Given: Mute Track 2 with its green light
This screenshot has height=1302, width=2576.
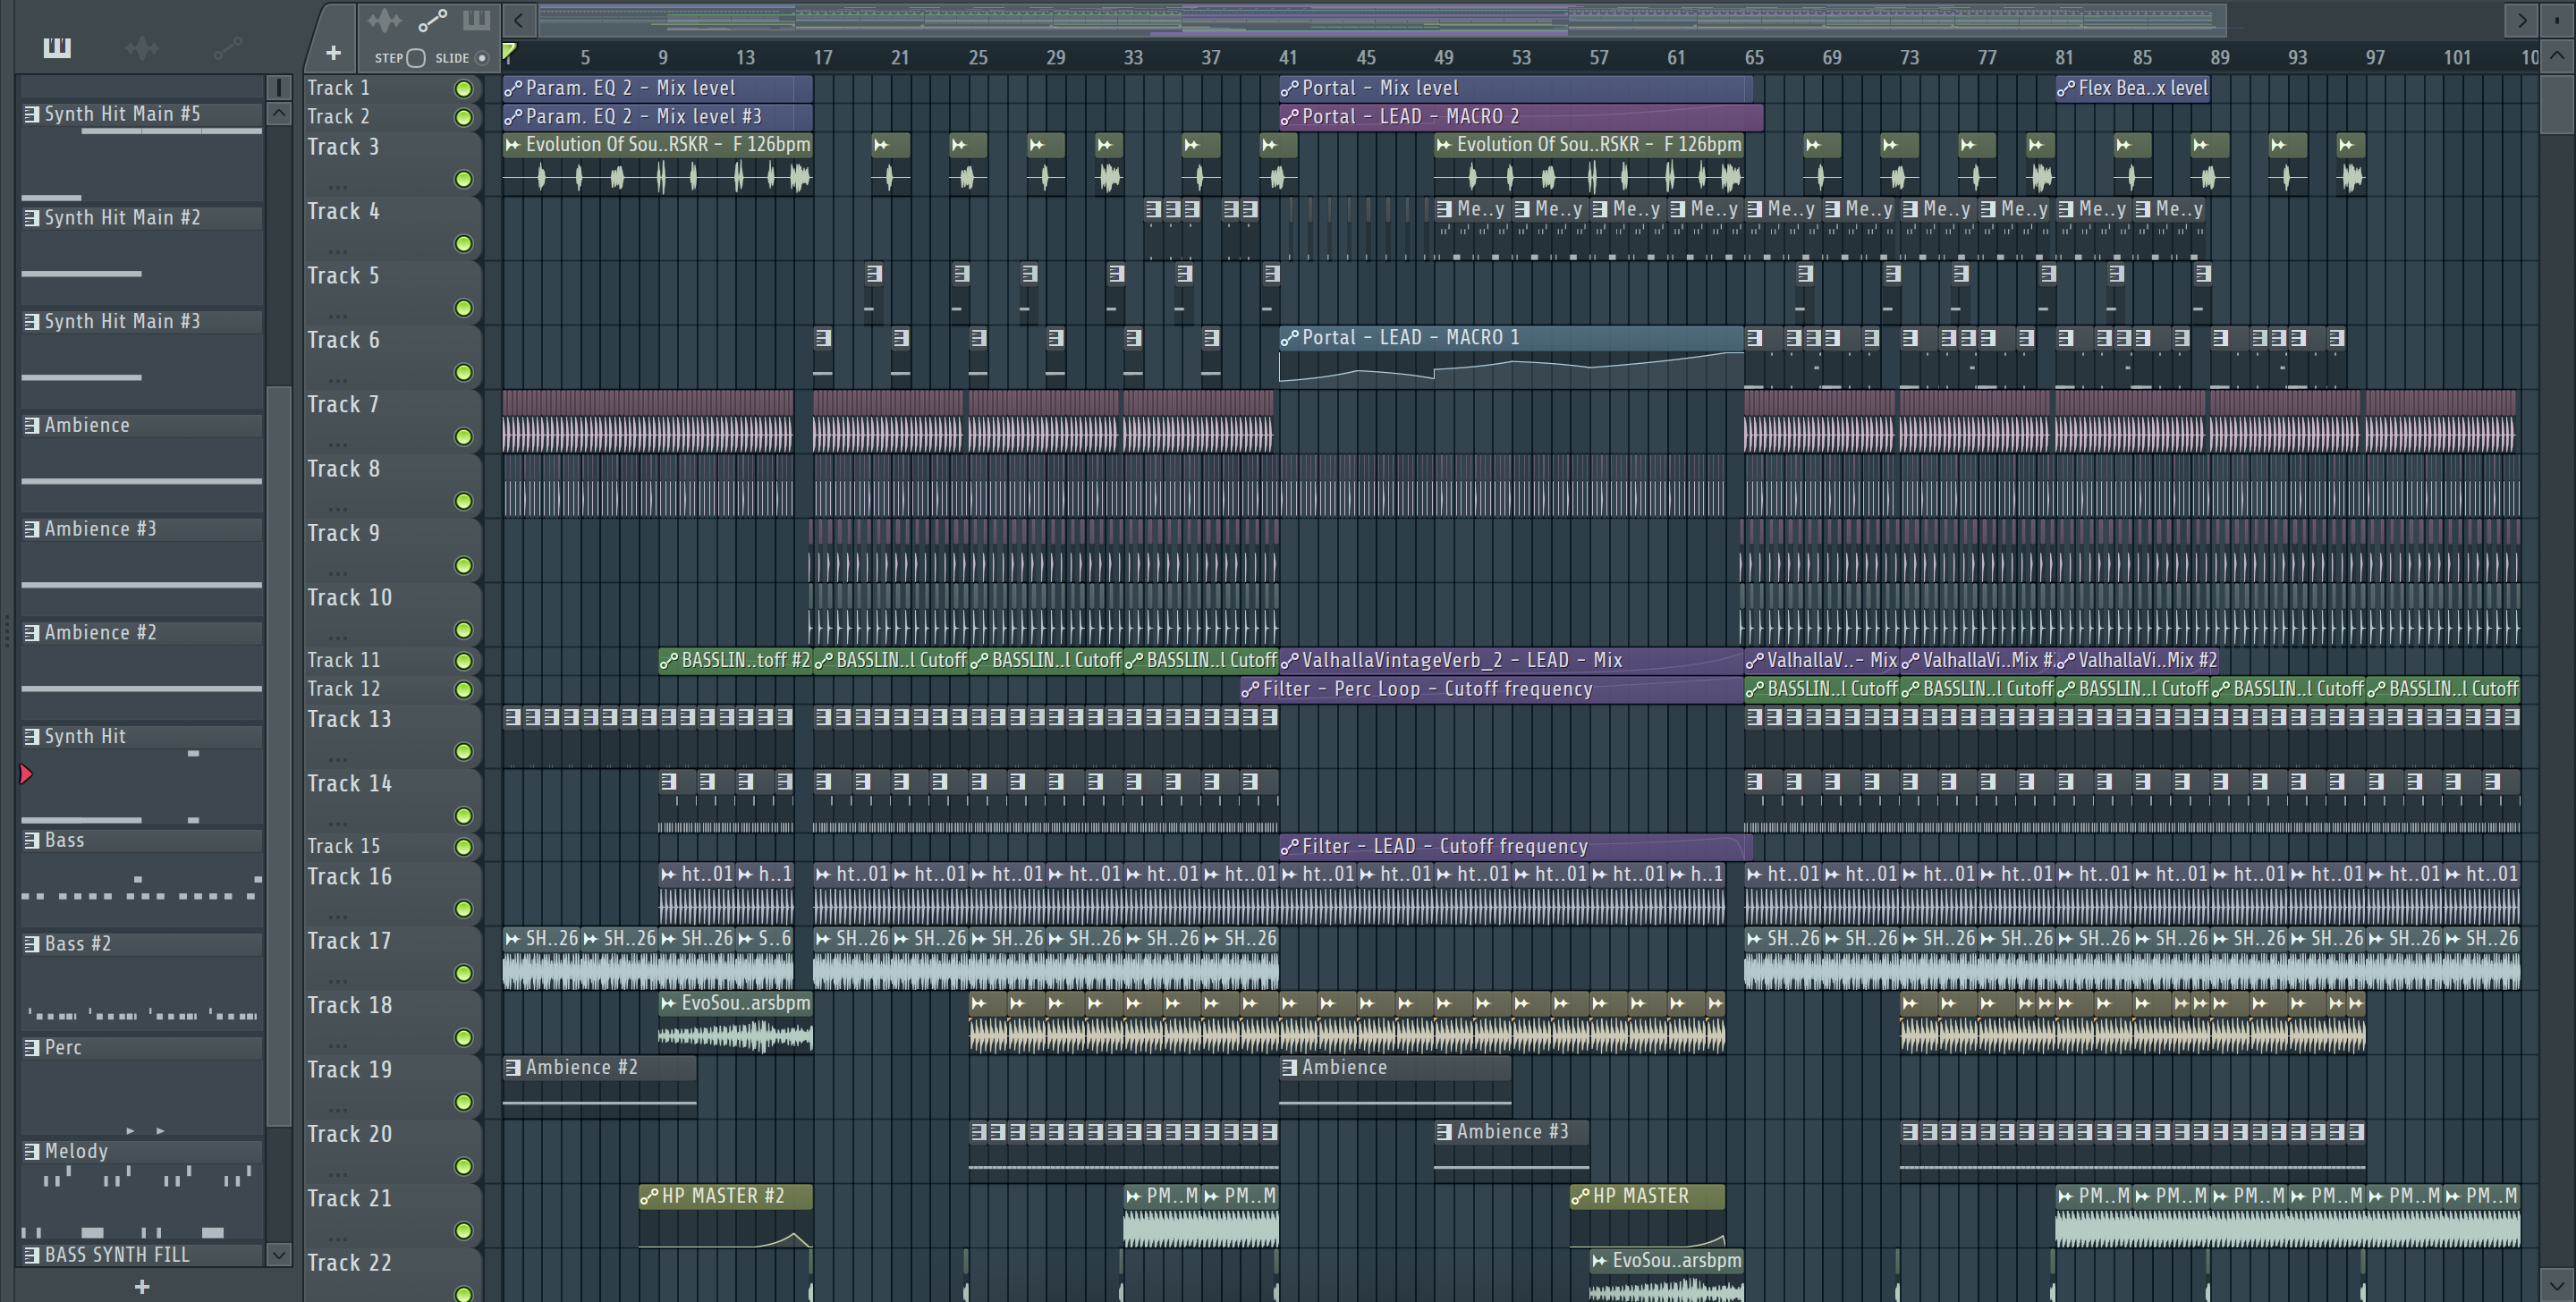Looking at the screenshot, I should pyautogui.click(x=463, y=118).
